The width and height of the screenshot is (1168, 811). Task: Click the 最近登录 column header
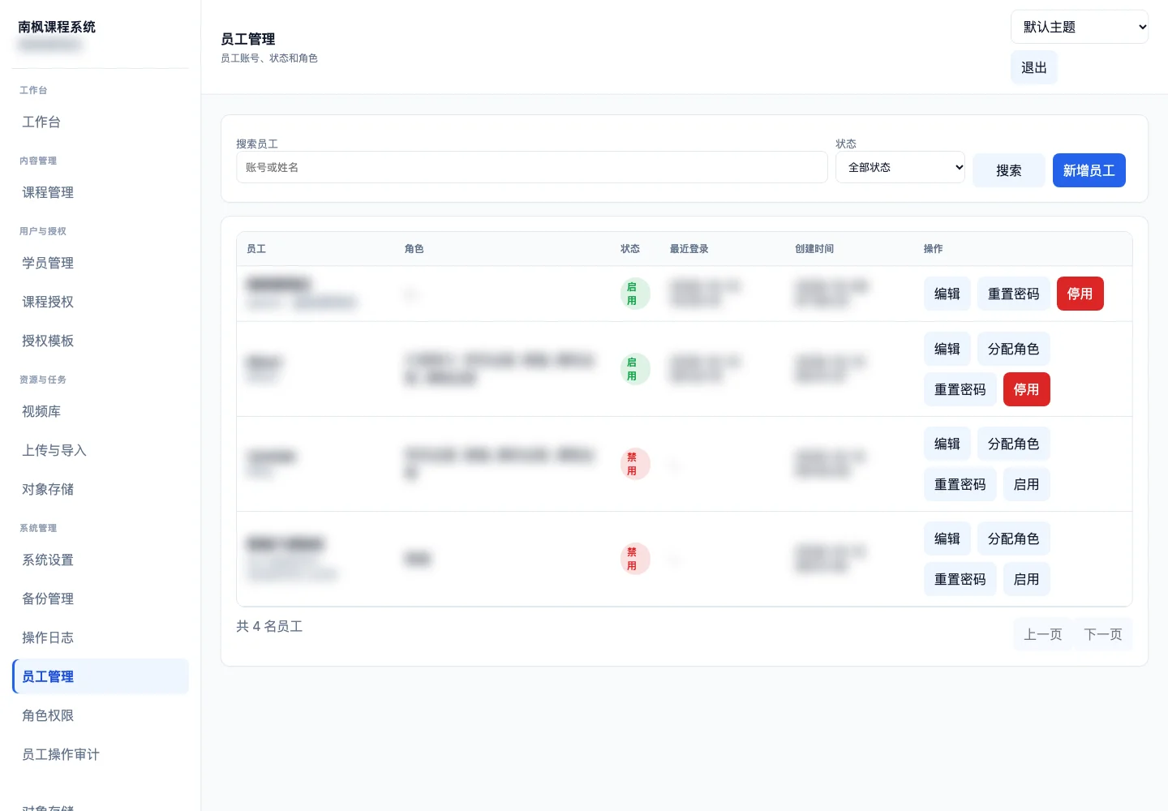689,249
